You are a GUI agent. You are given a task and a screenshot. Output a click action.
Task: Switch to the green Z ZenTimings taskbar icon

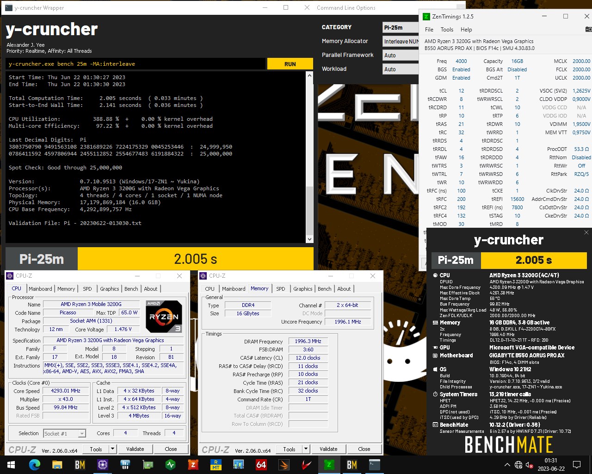click(x=329, y=464)
